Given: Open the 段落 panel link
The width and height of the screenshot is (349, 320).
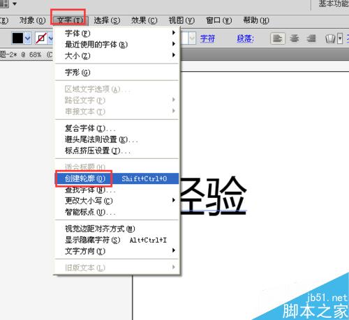Looking at the screenshot, I should (245, 38).
